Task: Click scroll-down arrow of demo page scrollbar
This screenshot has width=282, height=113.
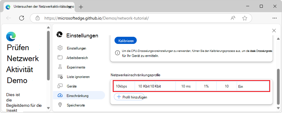Action: 48,108
